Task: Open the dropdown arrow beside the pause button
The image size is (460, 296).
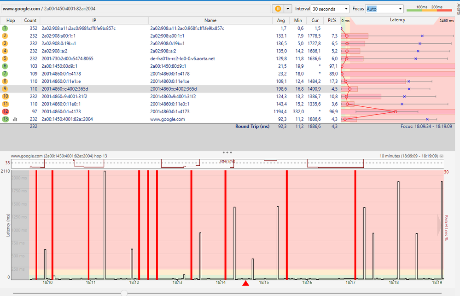Action: pos(288,9)
